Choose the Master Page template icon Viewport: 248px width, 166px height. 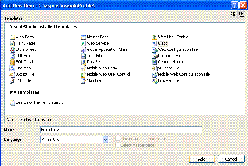83,37
